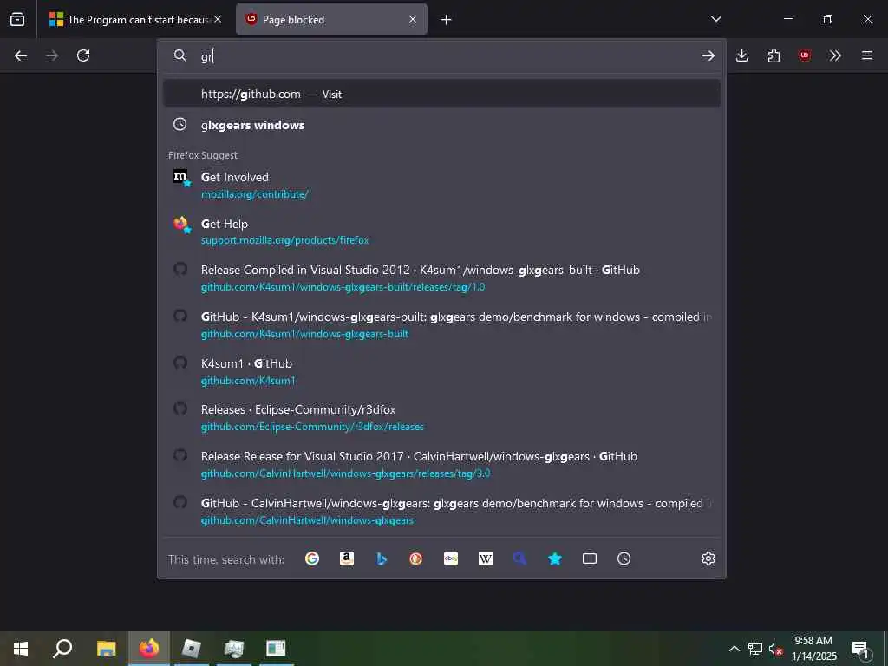Image resolution: width=888 pixels, height=666 pixels.
Task: Open 'Release Compiled in Visual Studio 2012' result
Action: coord(441,278)
